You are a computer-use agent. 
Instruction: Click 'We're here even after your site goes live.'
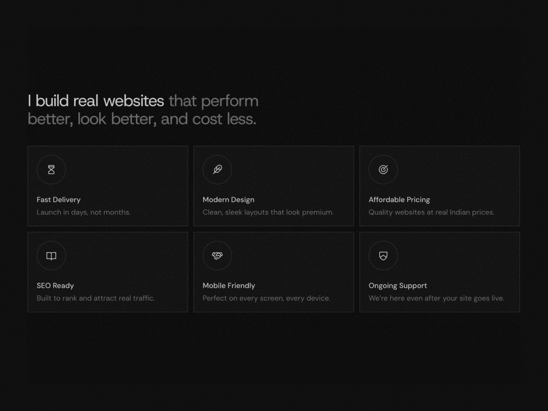pos(437,298)
